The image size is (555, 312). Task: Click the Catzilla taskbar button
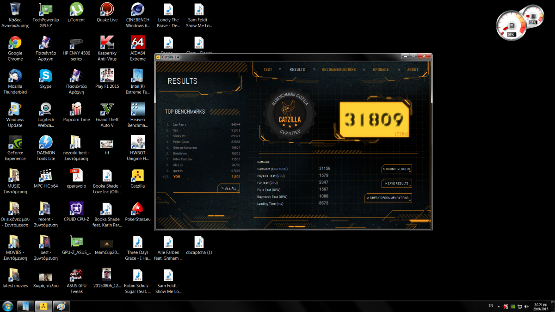coord(43,306)
